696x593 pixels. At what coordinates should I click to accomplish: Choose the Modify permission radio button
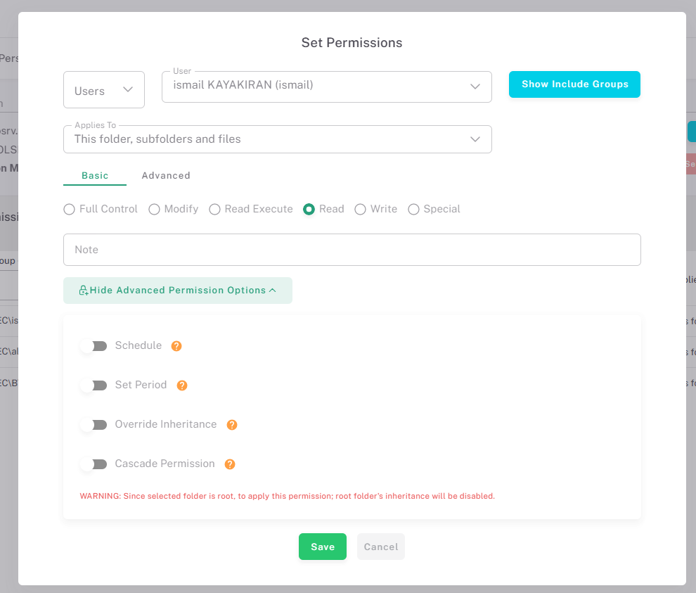155,209
